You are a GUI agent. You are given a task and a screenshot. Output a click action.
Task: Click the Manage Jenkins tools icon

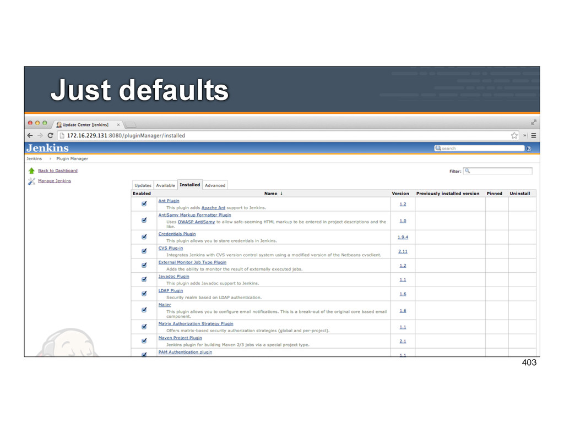31,181
